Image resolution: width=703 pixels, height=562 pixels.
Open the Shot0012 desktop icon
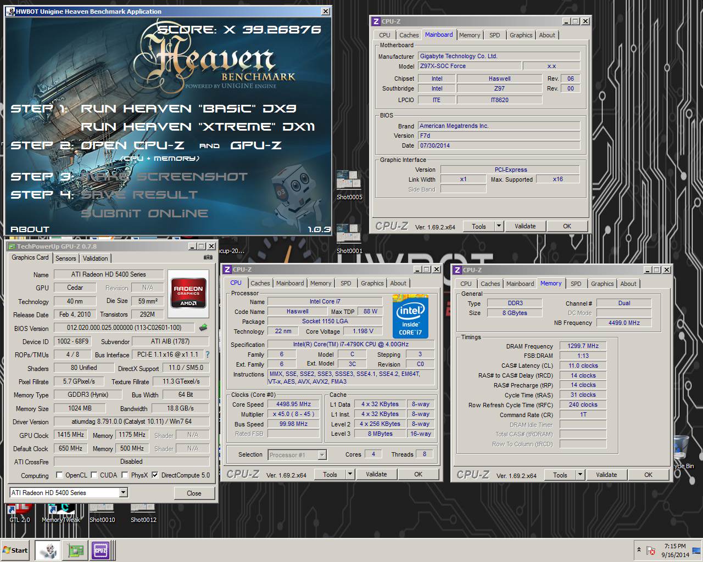coord(143,513)
